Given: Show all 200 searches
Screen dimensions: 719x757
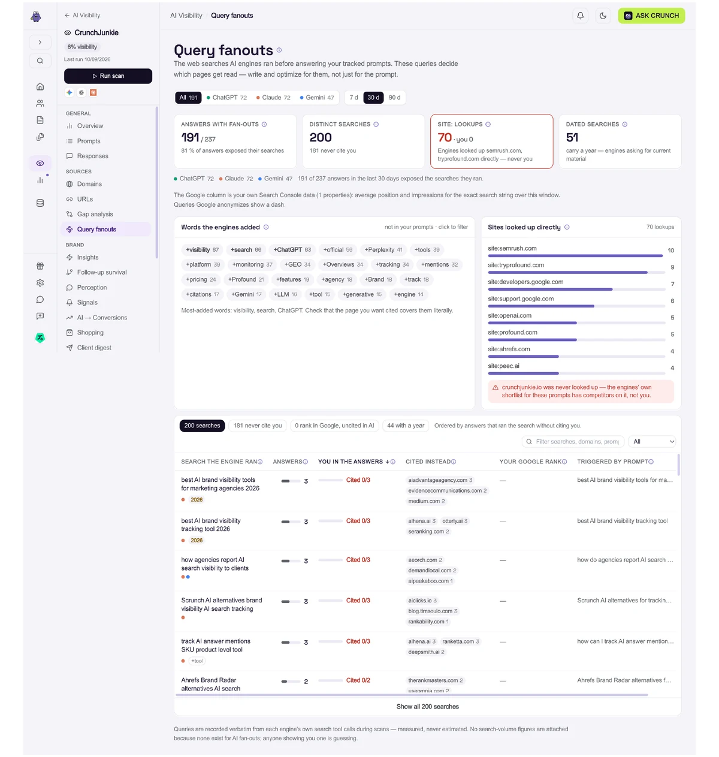Looking at the screenshot, I should pyautogui.click(x=428, y=707).
